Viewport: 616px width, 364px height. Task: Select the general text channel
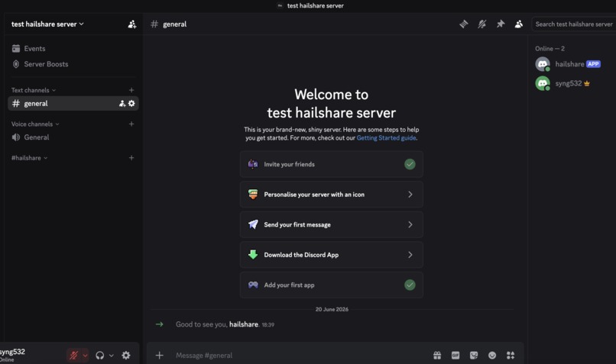click(73, 104)
